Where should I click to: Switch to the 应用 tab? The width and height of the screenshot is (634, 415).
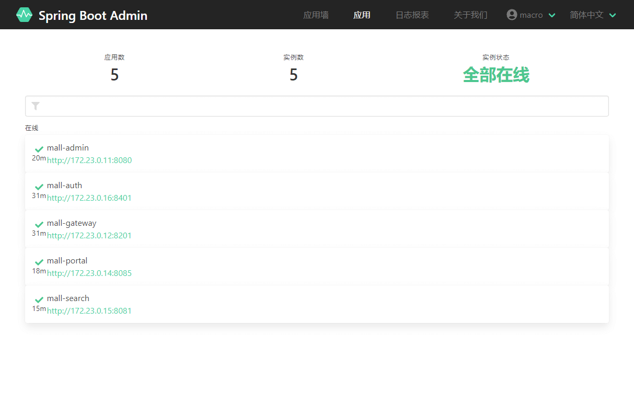click(x=362, y=15)
